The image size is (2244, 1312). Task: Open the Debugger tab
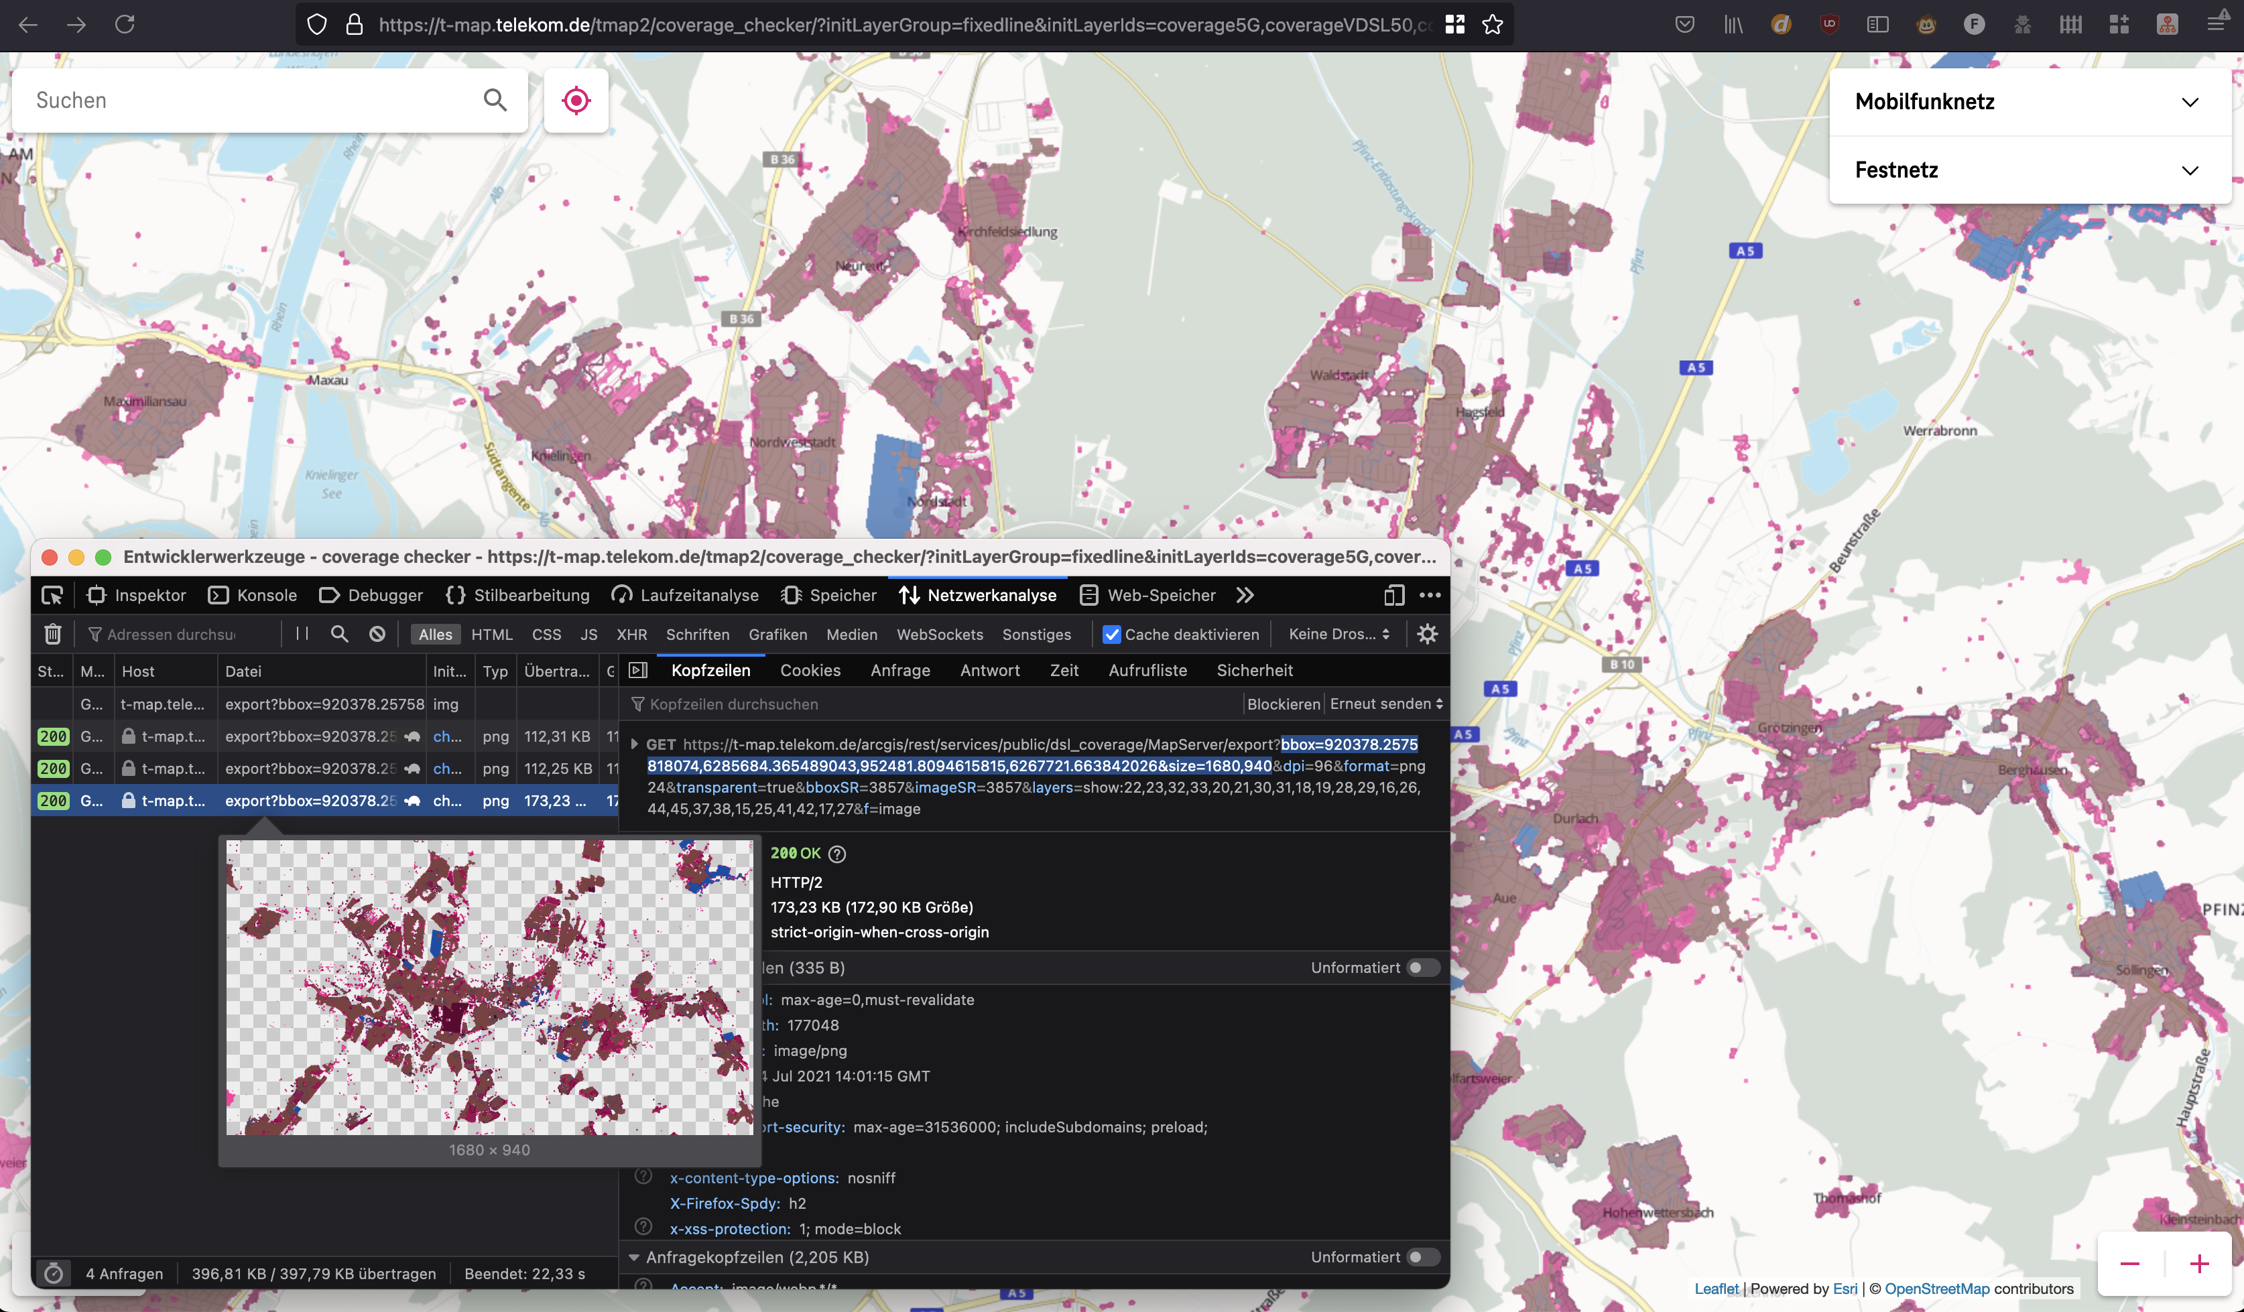[371, 596]
